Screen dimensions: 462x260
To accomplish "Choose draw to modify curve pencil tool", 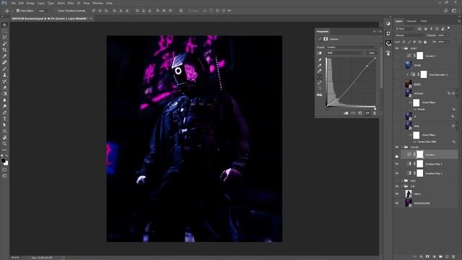I will point(319,83).
